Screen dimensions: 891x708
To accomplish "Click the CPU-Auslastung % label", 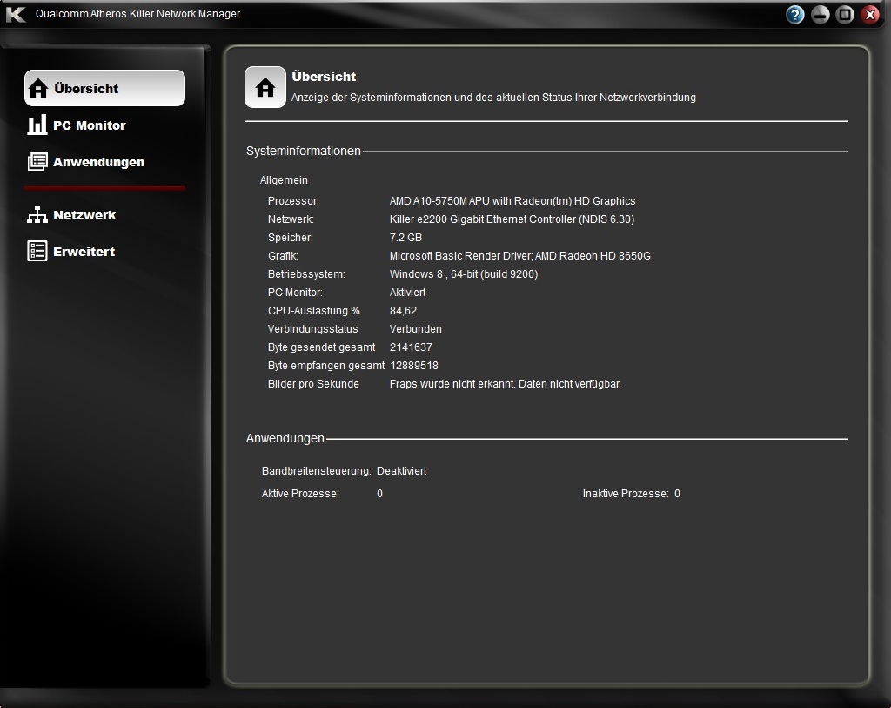I will [313, 311].
